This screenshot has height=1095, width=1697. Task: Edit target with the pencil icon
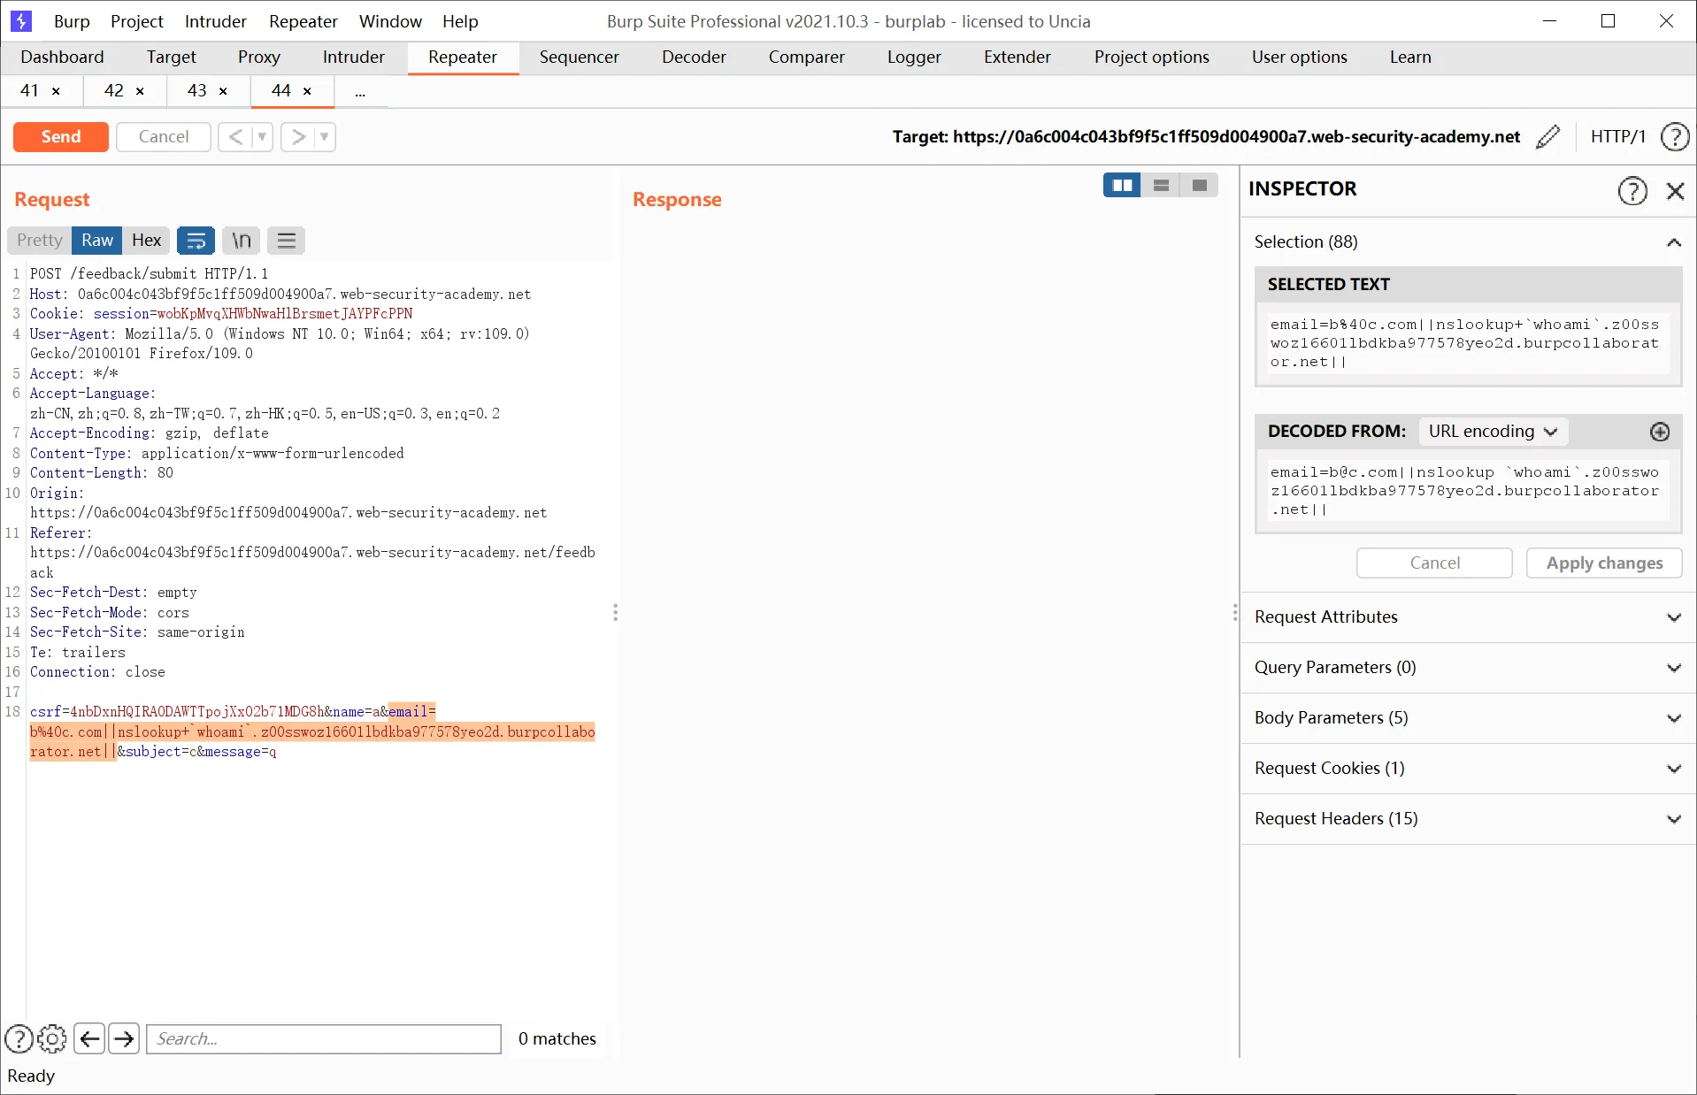pyautogui.click(x=1547, y=137)
